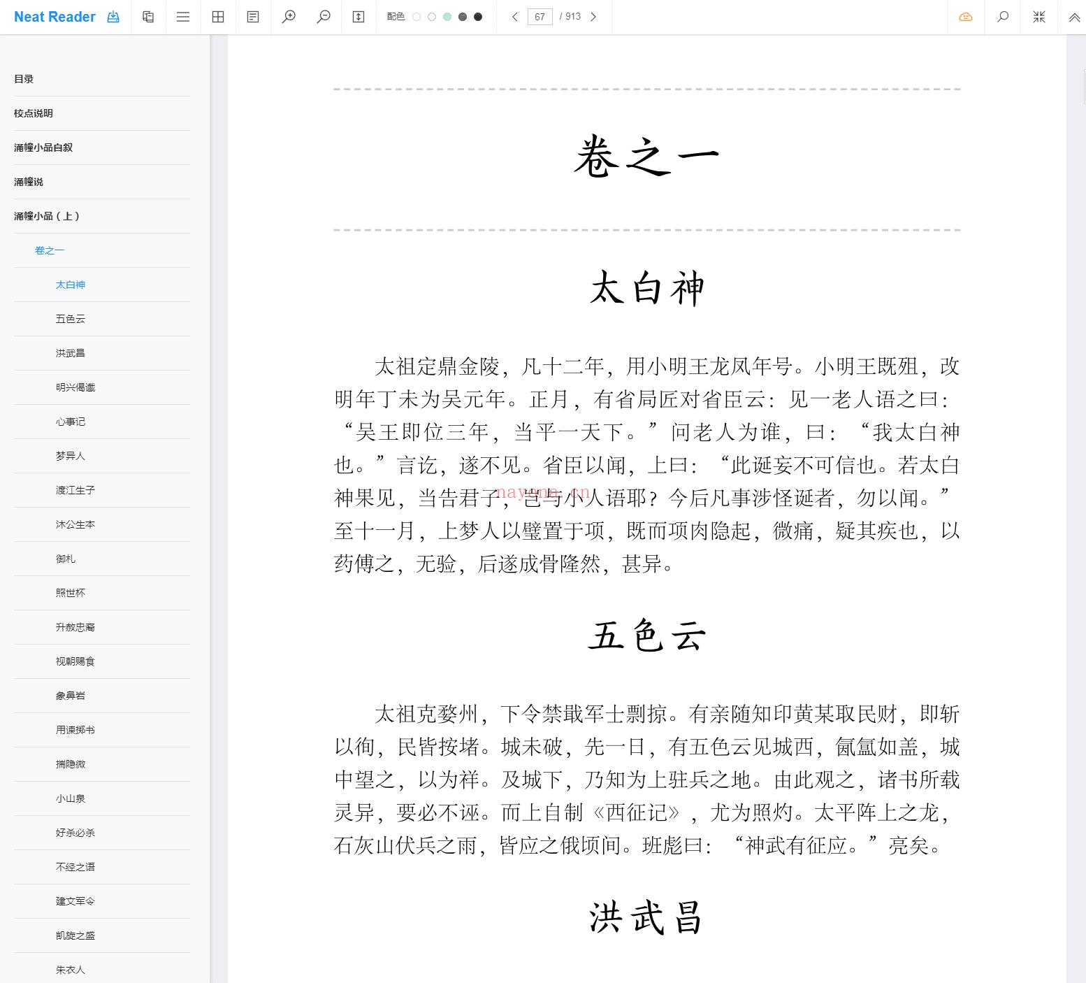This screenshot has height=983, width=1086.
Task: Jump to 揣隐微 entry
Action: [x=71, y=764]
